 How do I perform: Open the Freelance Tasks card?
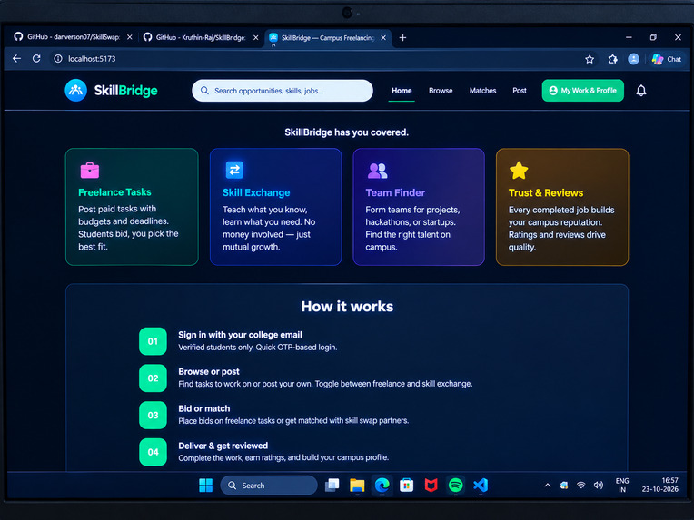[x=132, y=207]
